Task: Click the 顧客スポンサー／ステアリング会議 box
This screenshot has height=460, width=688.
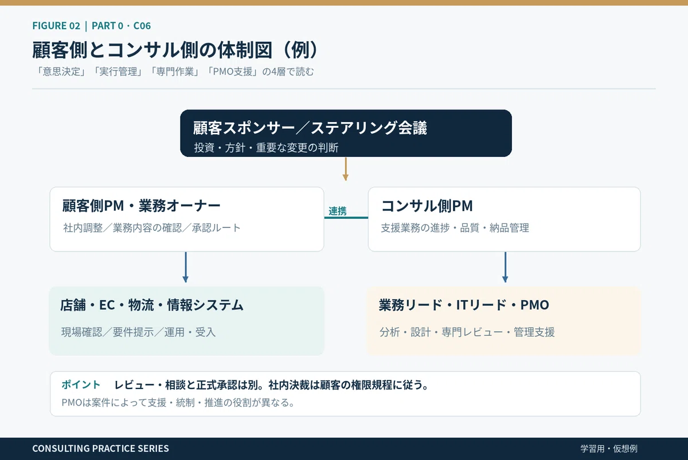Action: pyautogui.click(x=346, y=133)
